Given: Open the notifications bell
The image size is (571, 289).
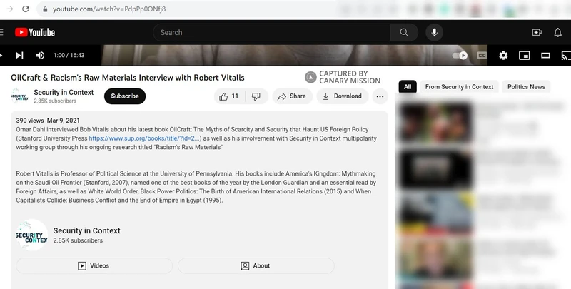Looking at the screenshot, I should (557, 32).
